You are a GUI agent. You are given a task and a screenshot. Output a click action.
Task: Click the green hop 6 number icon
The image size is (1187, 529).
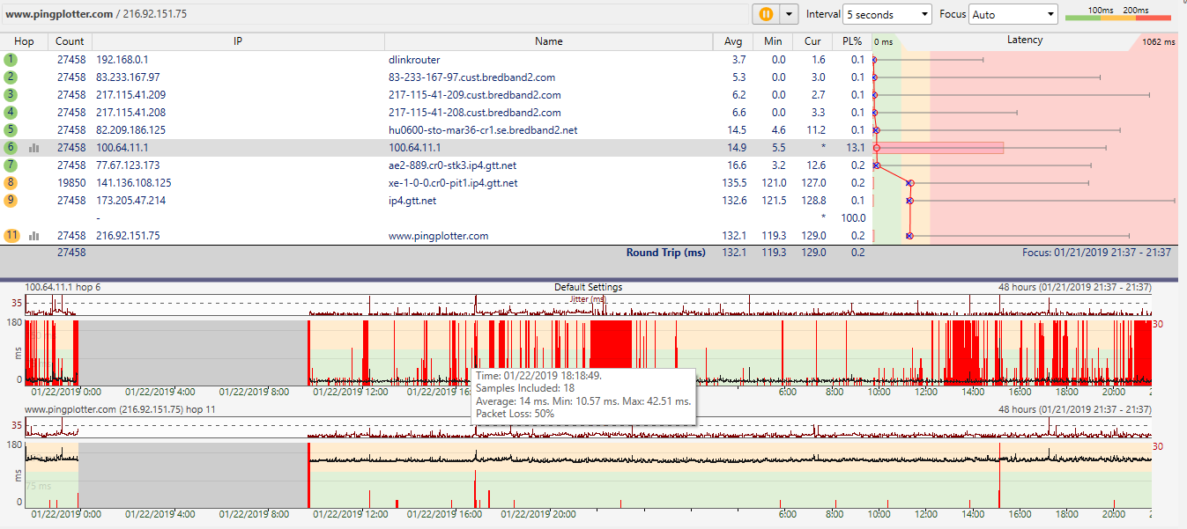(x=11, y=148)
